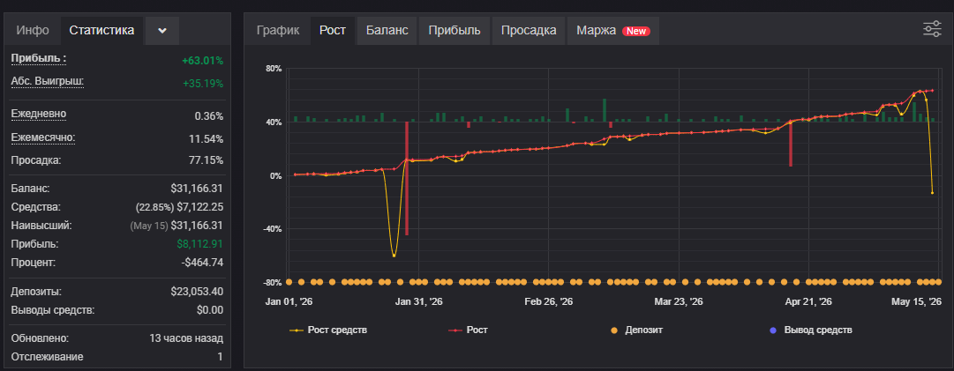Select the Рост chart tab
This screenshot has height=371, width=954.
tap(333, 30)
